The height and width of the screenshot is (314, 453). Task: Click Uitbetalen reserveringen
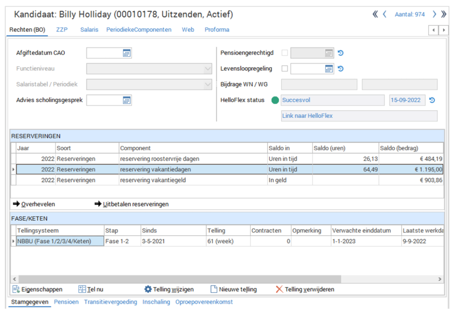pyautogui.click(x=132, y=204)
